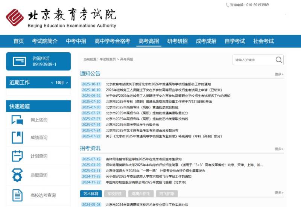Click 考试院首页 breadcrumb link

108,59
